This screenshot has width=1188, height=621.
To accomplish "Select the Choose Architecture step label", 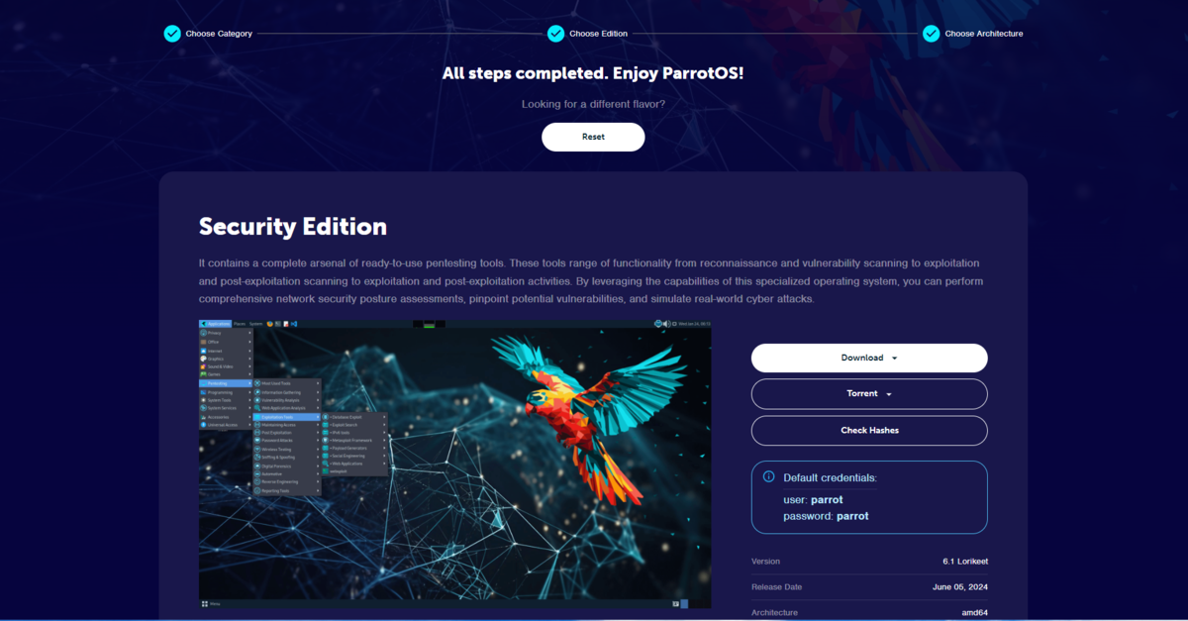I will (983, 34).
